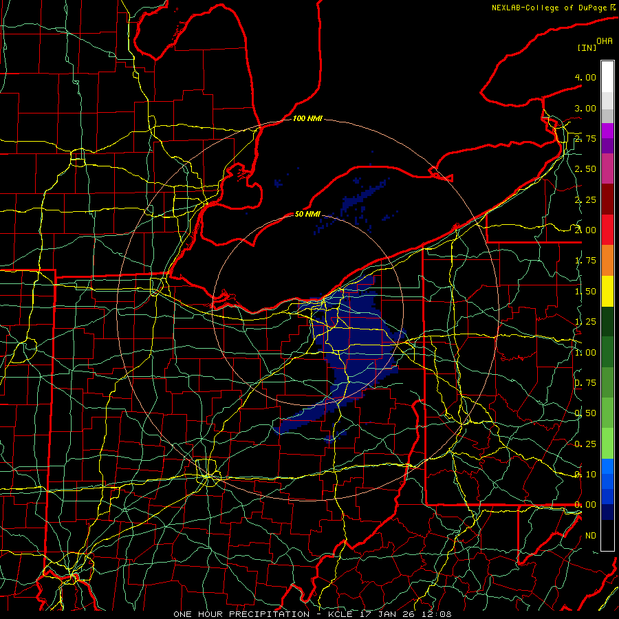Viewport: 619px width, 619px height.
Task: Click the ND legend label
Action: click(x=591, y=536)
